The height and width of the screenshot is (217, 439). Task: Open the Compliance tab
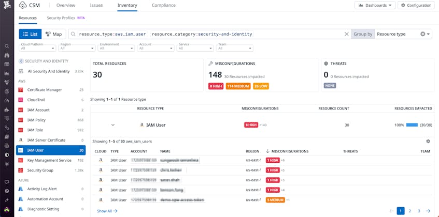pos(164,5)
